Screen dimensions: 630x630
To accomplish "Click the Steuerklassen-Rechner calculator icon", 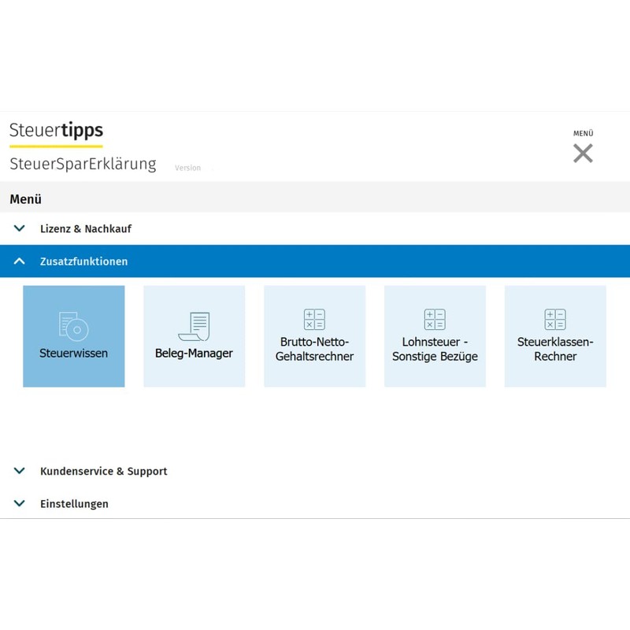I will 555,320.
